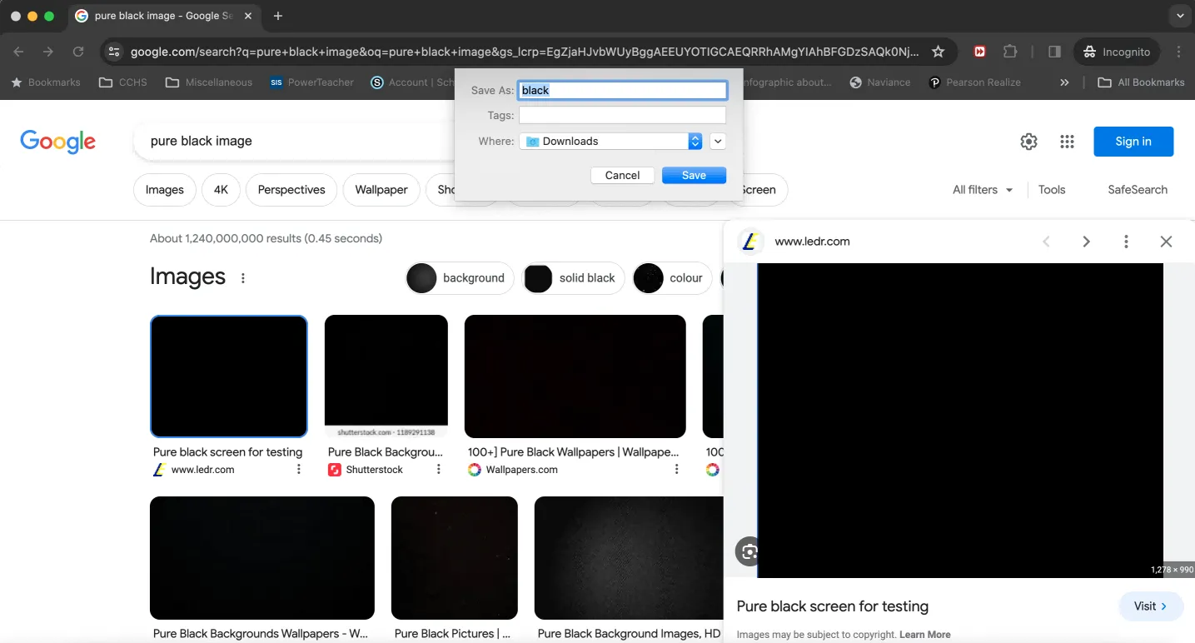Bookmark this page with the star icon
The width and height of the screenshot is (1195, 643).
938,51
